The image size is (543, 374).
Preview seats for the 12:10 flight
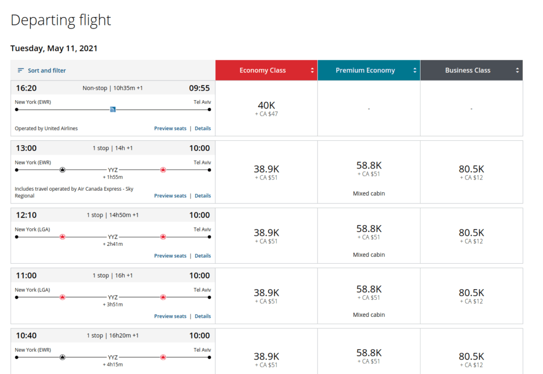(170, 256)
